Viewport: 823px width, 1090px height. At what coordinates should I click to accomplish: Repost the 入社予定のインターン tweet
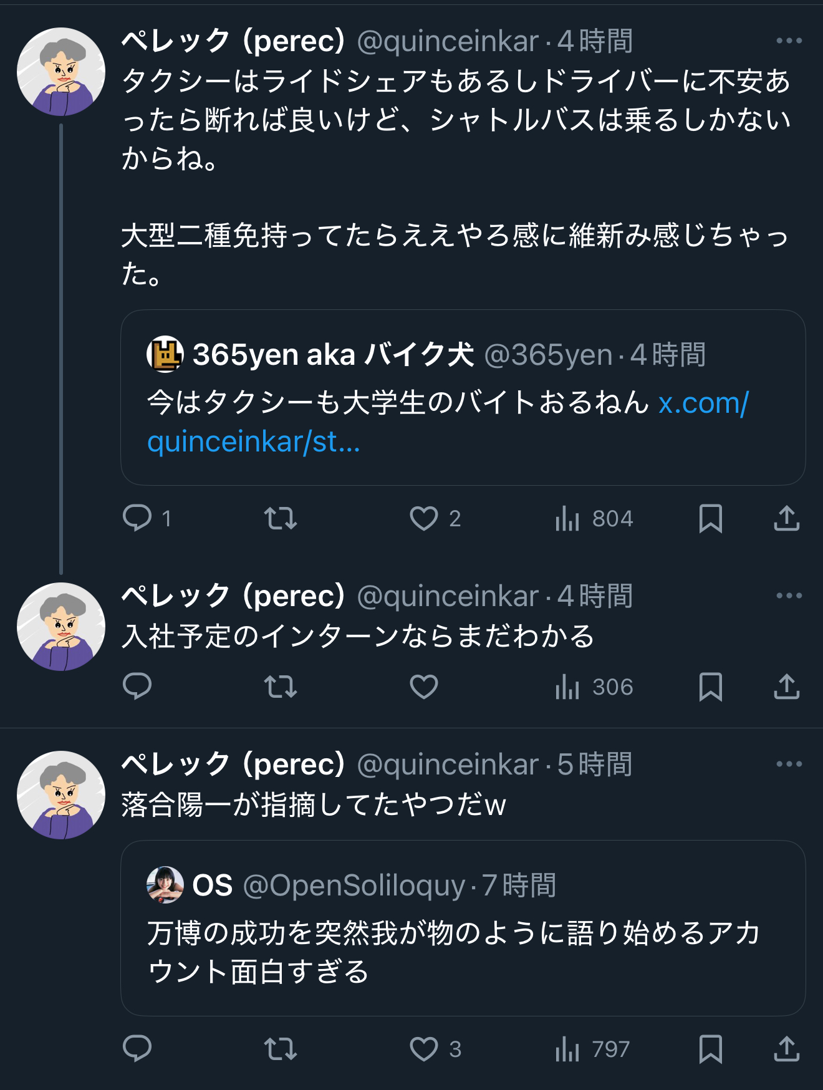[x=281, y=687]
